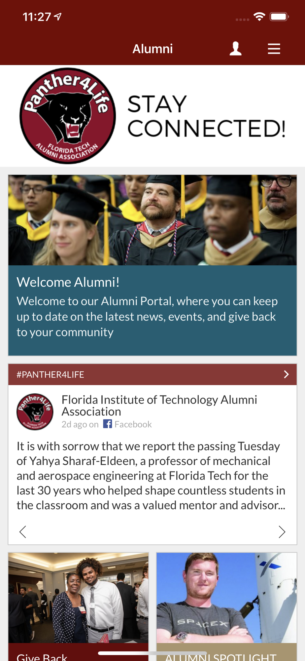Image resolution: width=305 pixels, height=661 pixels.
Task: Tap the STAY CONNECTED! banner text
Action: (x=206, y=116)
